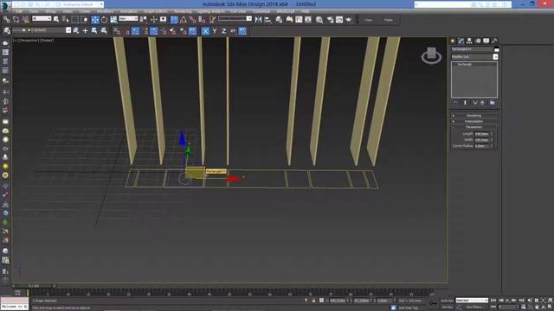Screen dimensions: 554x311
Task: Open Rendered Frame Window
Action: [x=339, y=20]
